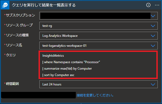This screenshot has height=104, width=162.
Task: Click the test-rg resource group field
Action: tap(99, 26)
